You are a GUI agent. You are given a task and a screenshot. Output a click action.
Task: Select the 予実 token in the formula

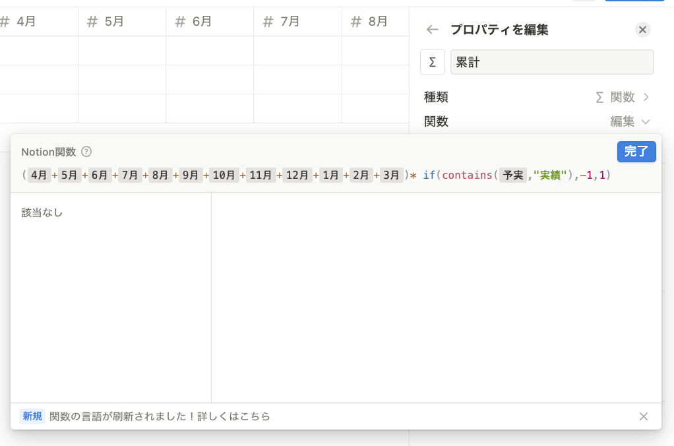[514, 175]
